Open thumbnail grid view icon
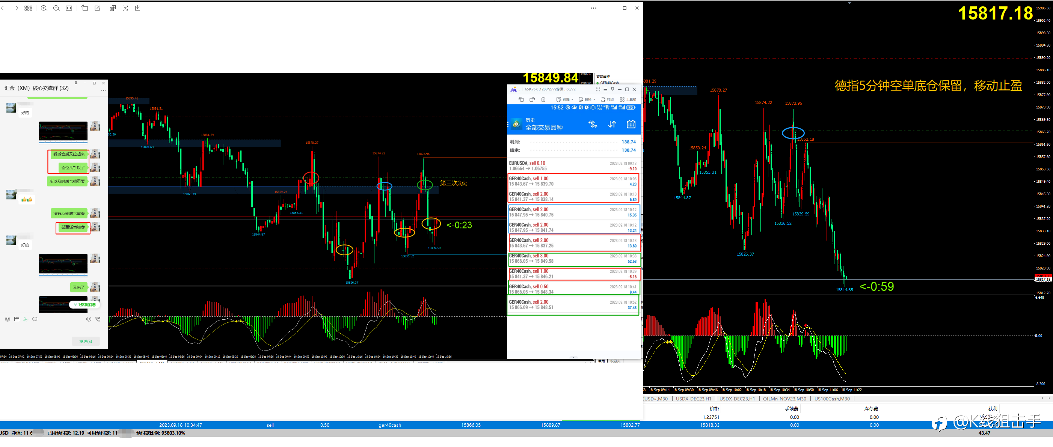The image size is (1053, 447). [28, 8]
